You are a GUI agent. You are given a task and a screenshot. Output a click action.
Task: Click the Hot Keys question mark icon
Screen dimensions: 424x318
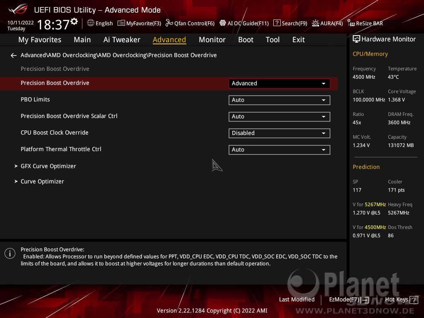414,300
